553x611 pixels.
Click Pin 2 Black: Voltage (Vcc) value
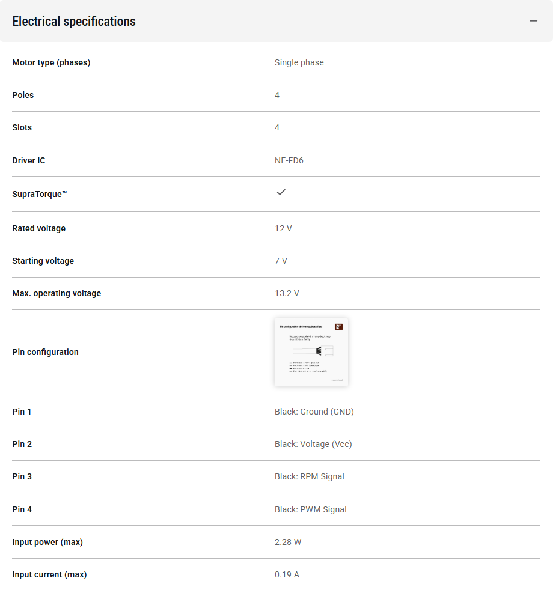click(313, 444)
